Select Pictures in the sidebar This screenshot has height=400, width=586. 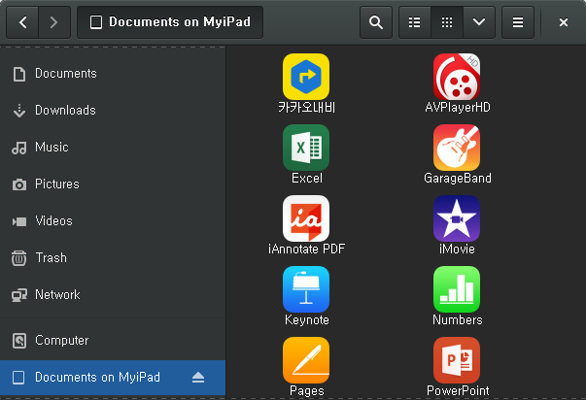tap(113, 184)
